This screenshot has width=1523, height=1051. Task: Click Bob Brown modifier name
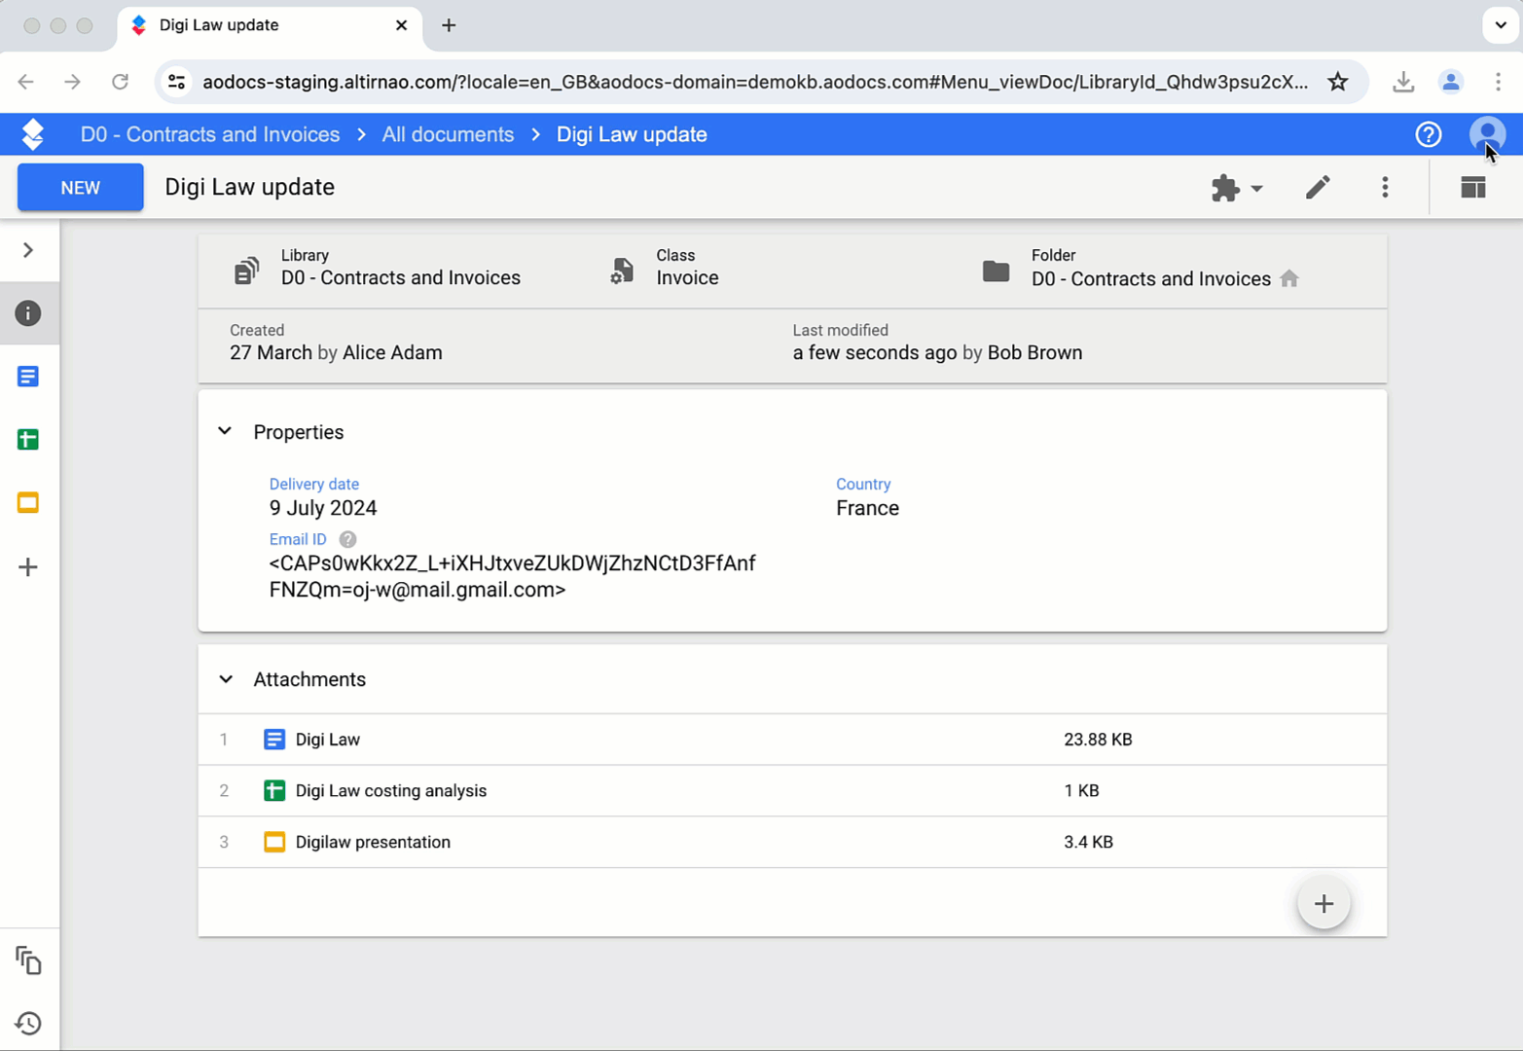tap(1034, 353)
